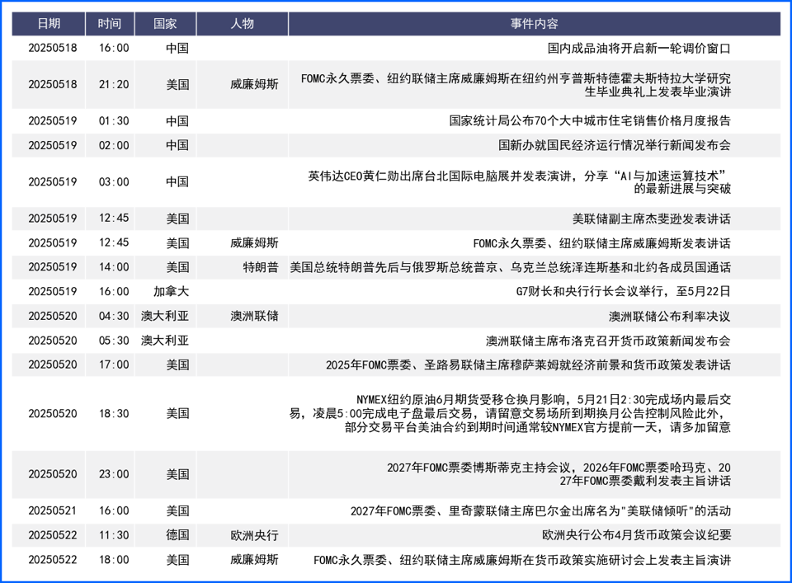Select the NYMEX纽约原油6月期货 event text
This screenshot has height=583, width=792.
tap(510, 414)
